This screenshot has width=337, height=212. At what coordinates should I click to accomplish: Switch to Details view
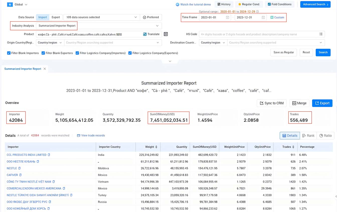(290, 135)
